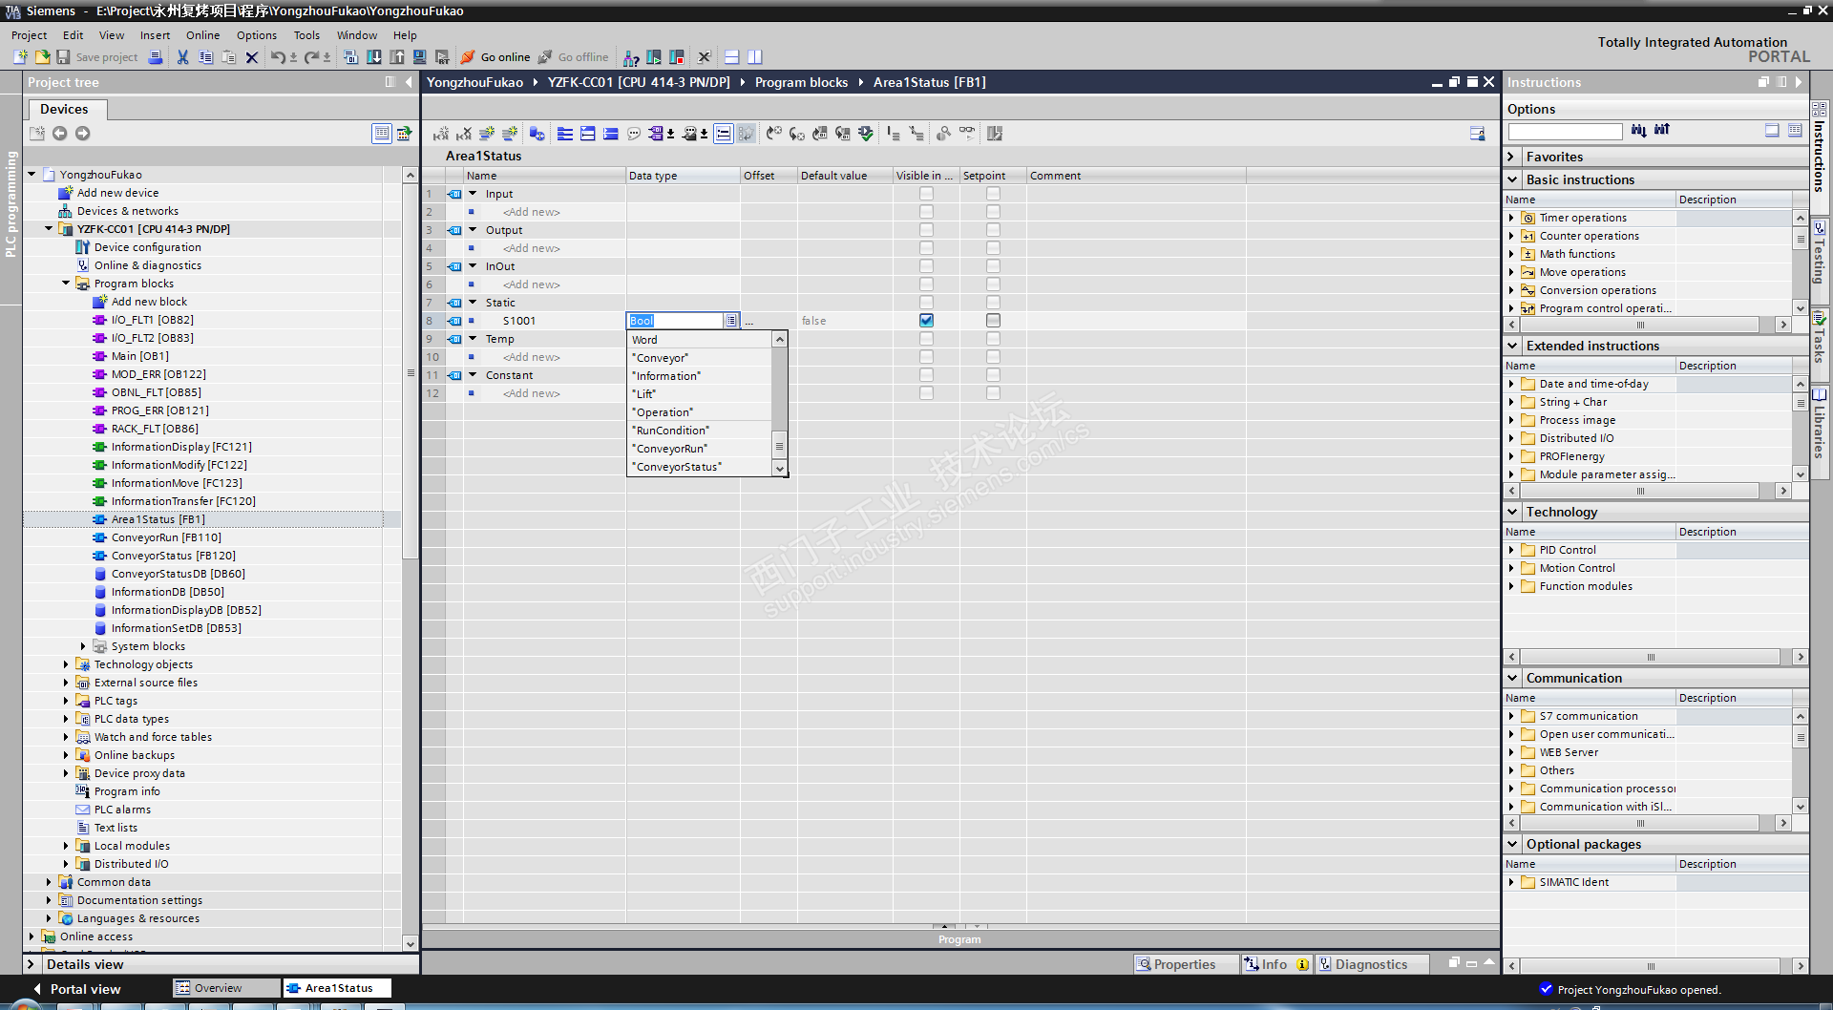Open the Tools menu
This screenshot has width=1833, height=1010.
(x=306, y=35)
